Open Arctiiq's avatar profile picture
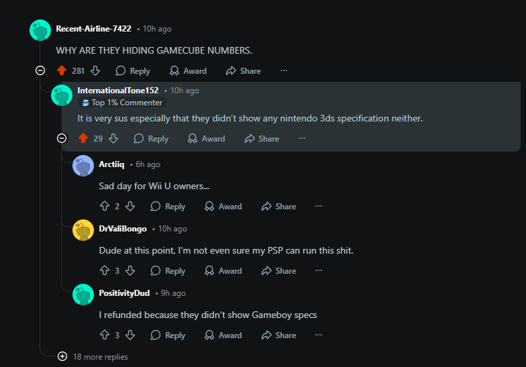The height and width of the screenshot is (367, 526). (83, 165)
